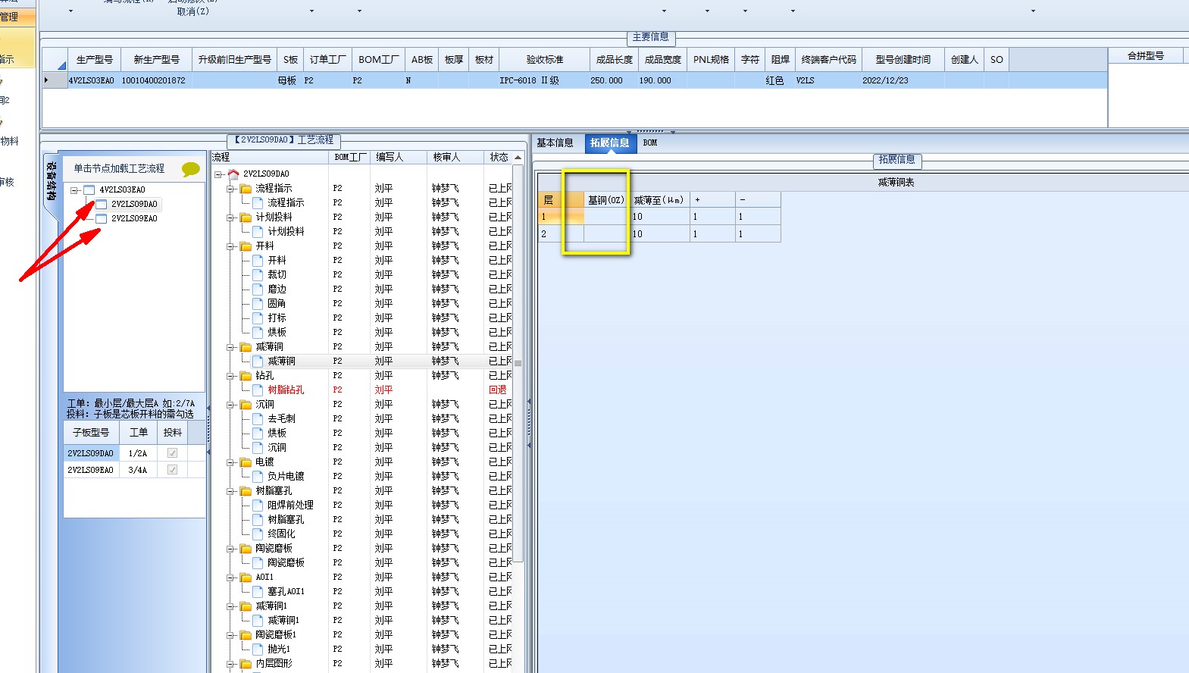The height and width of the screenshot is (673, 1189).
Task: Switch to the BOM tab
Action: (x=650, y=142)
